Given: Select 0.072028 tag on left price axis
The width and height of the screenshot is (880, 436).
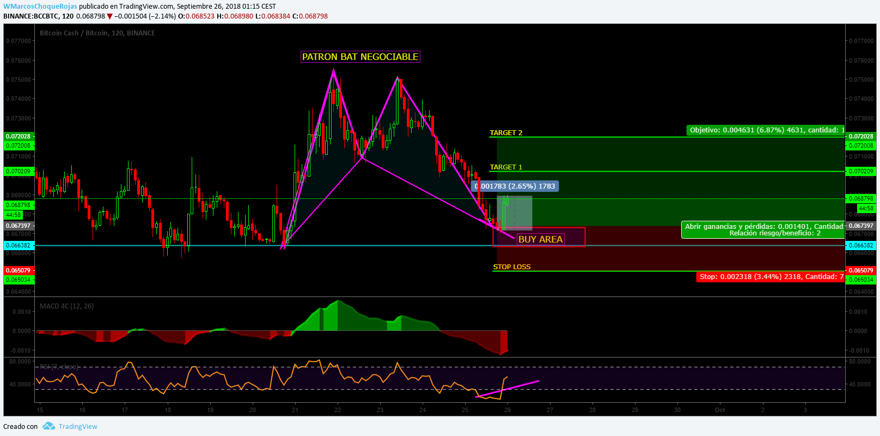Looking at the screenshot, I should click(x=19, y=136).
